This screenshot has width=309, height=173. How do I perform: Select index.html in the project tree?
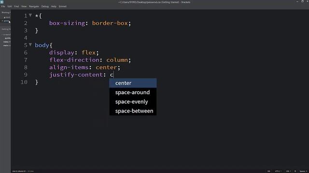click(x=7, y=42)
